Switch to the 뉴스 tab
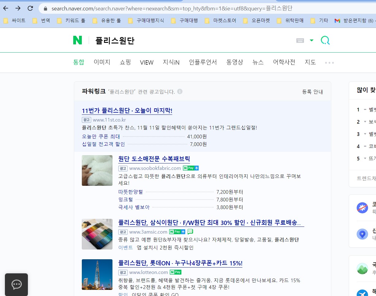This screenshot has width=376, height=296. click(258, 62)
